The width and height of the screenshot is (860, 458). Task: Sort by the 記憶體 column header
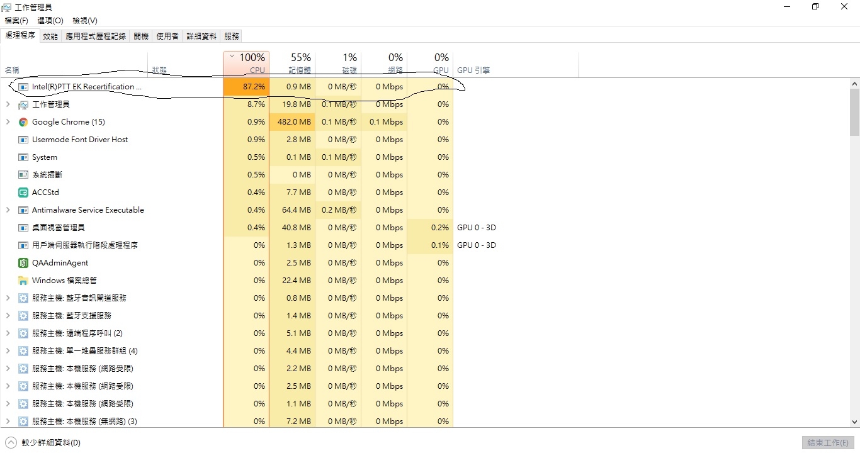[x=292, y=64]
